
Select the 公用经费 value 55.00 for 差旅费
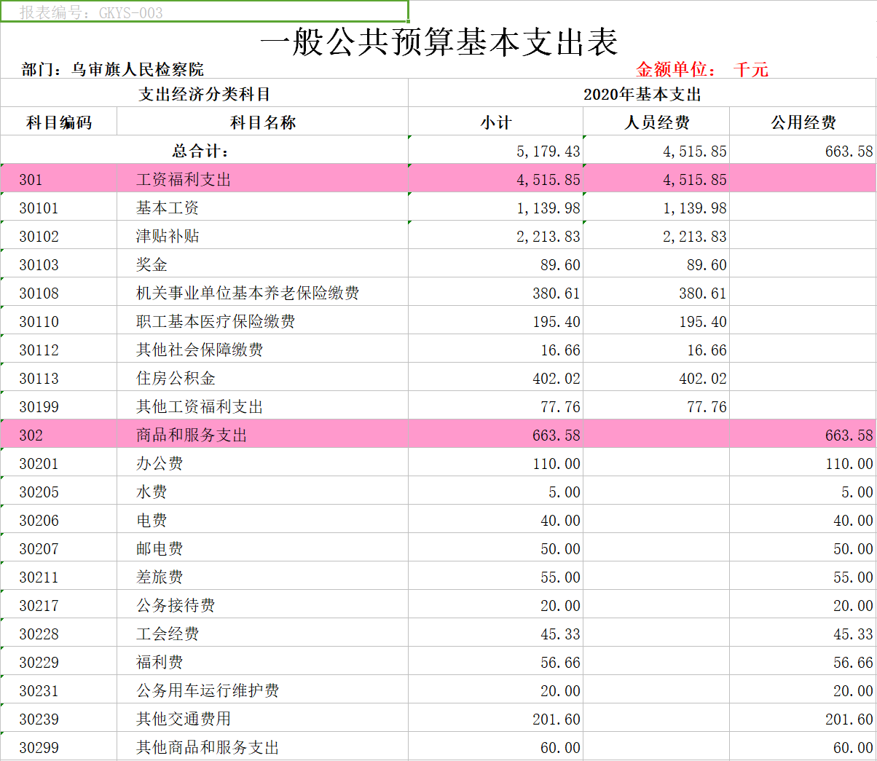coord(803,576)
